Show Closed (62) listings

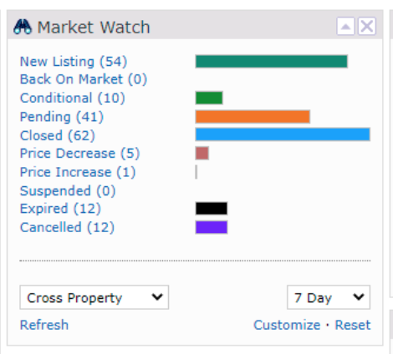point(58,135)
